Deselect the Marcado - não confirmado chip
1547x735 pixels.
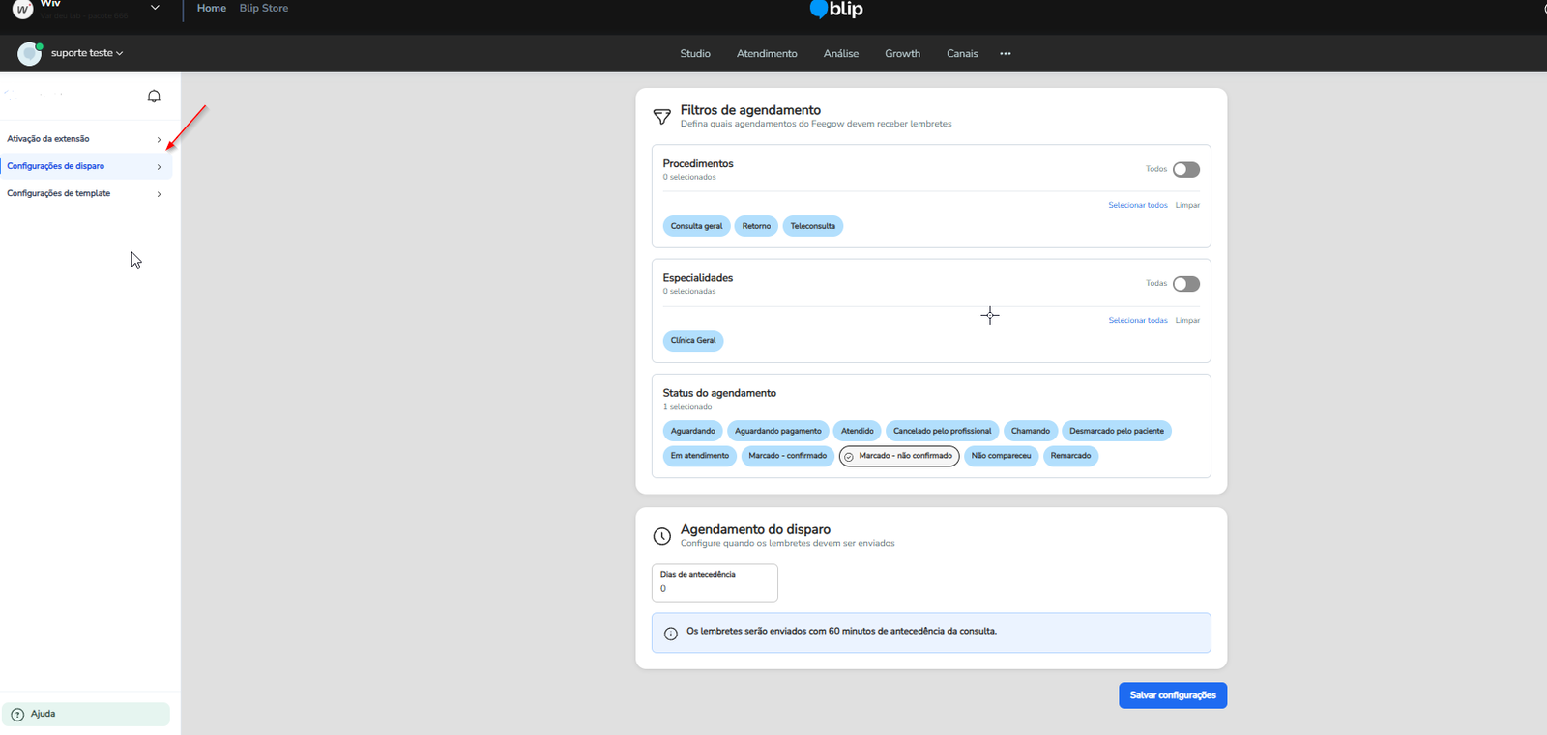click(899, 456)
